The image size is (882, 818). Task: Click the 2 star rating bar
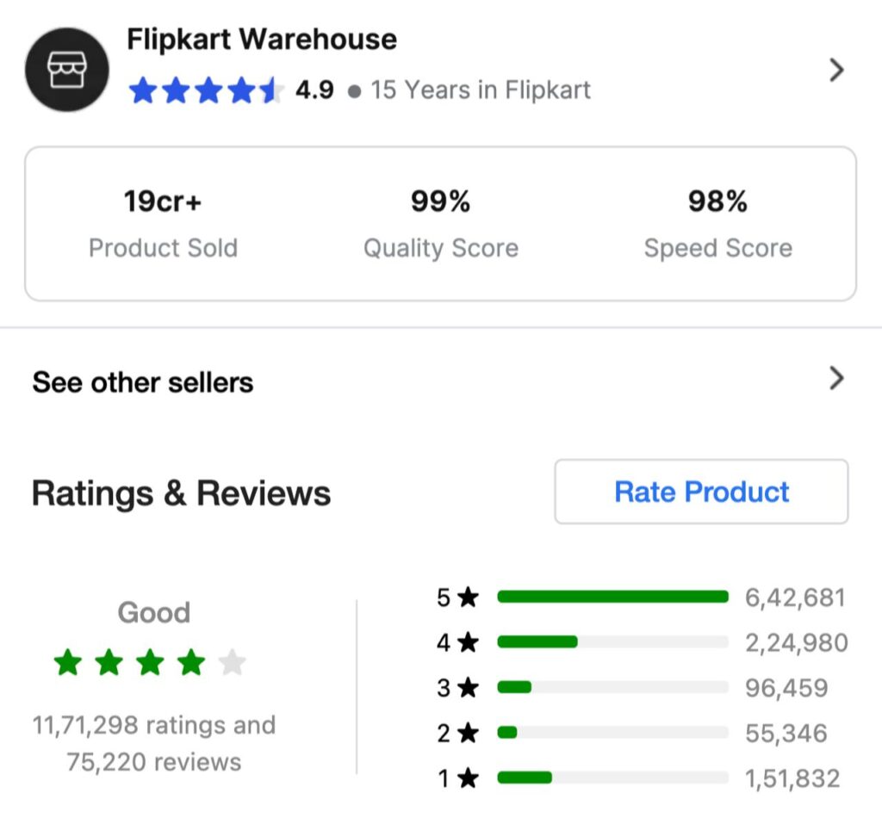612,733
